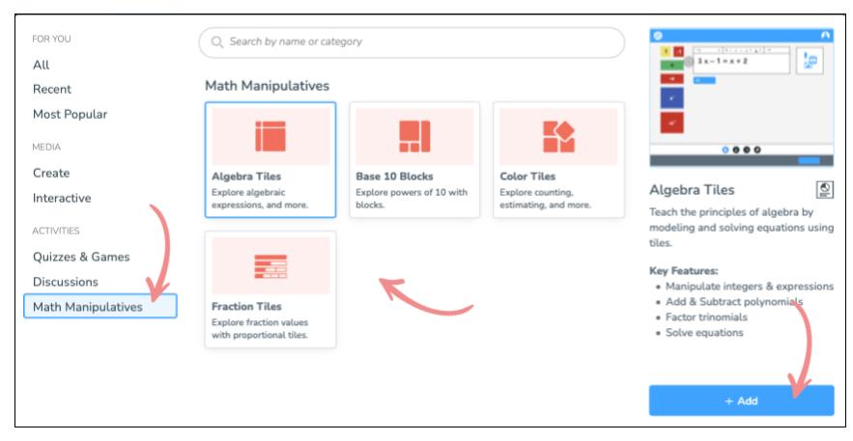Click the Algebra Tiles preview image
This screenshot has width=853, height=441.
pos(741,96)
